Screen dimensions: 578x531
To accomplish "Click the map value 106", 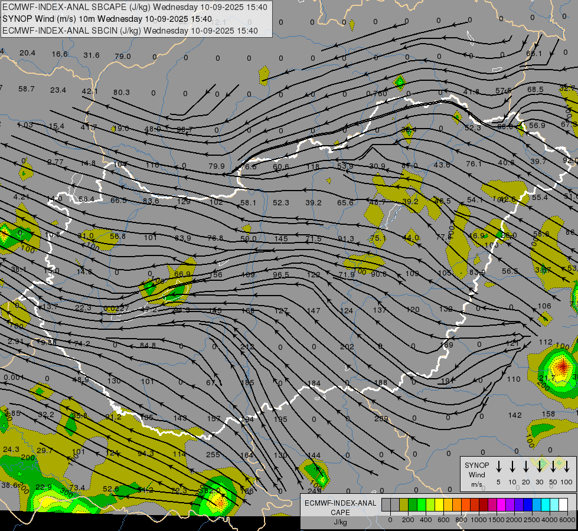I will point(544,306).
